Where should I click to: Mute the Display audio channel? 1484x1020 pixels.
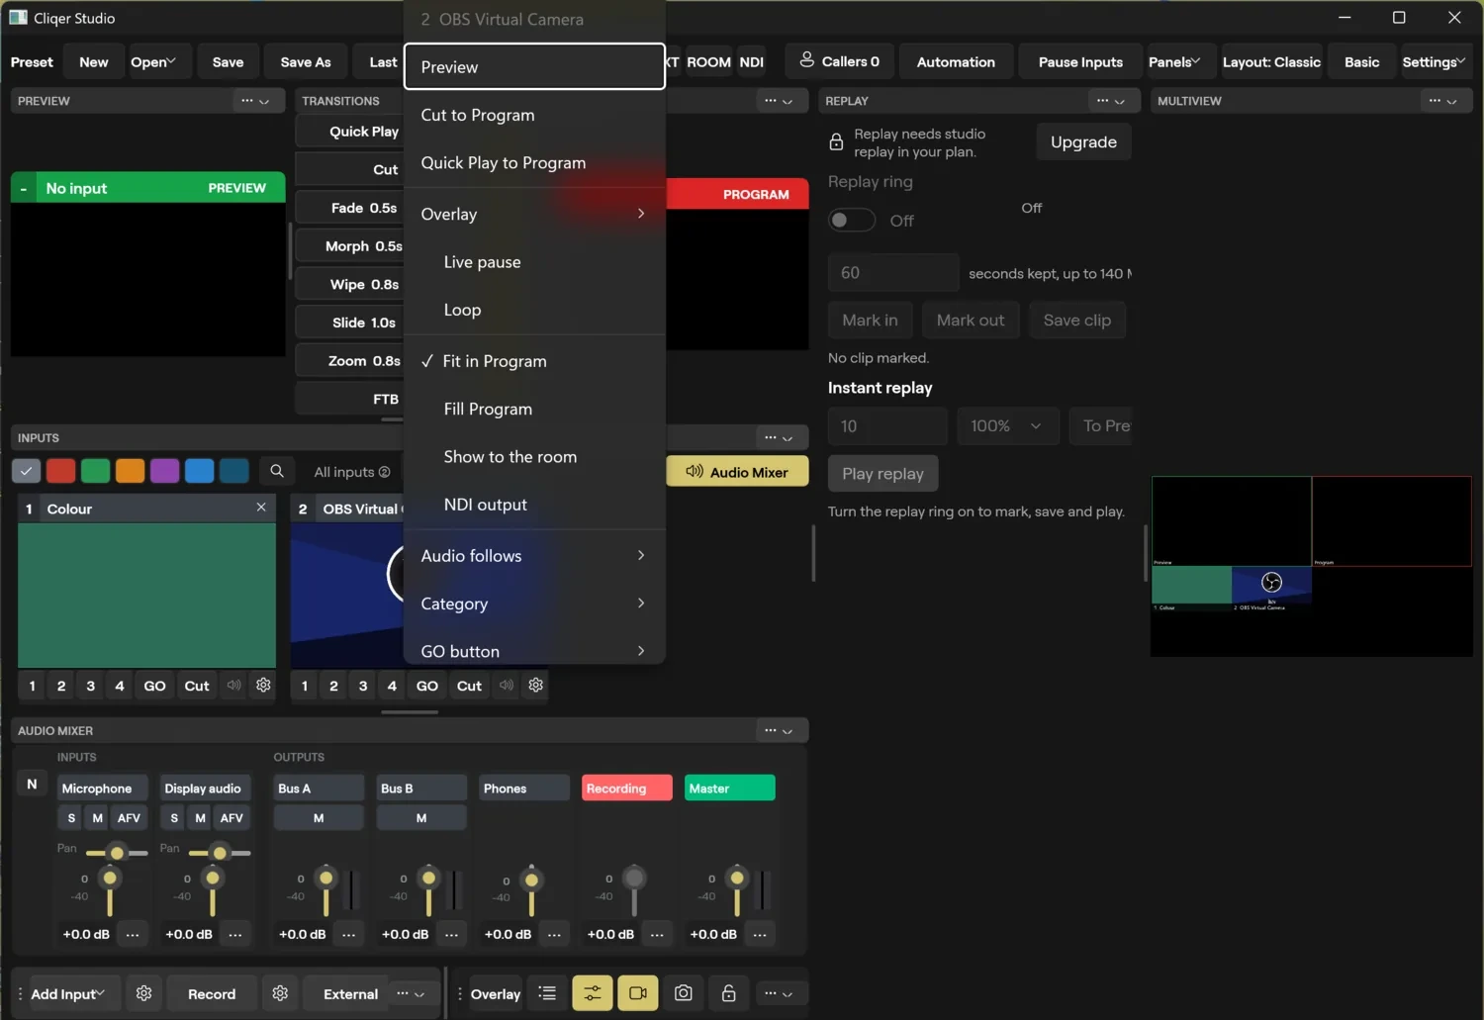point(201,818)
